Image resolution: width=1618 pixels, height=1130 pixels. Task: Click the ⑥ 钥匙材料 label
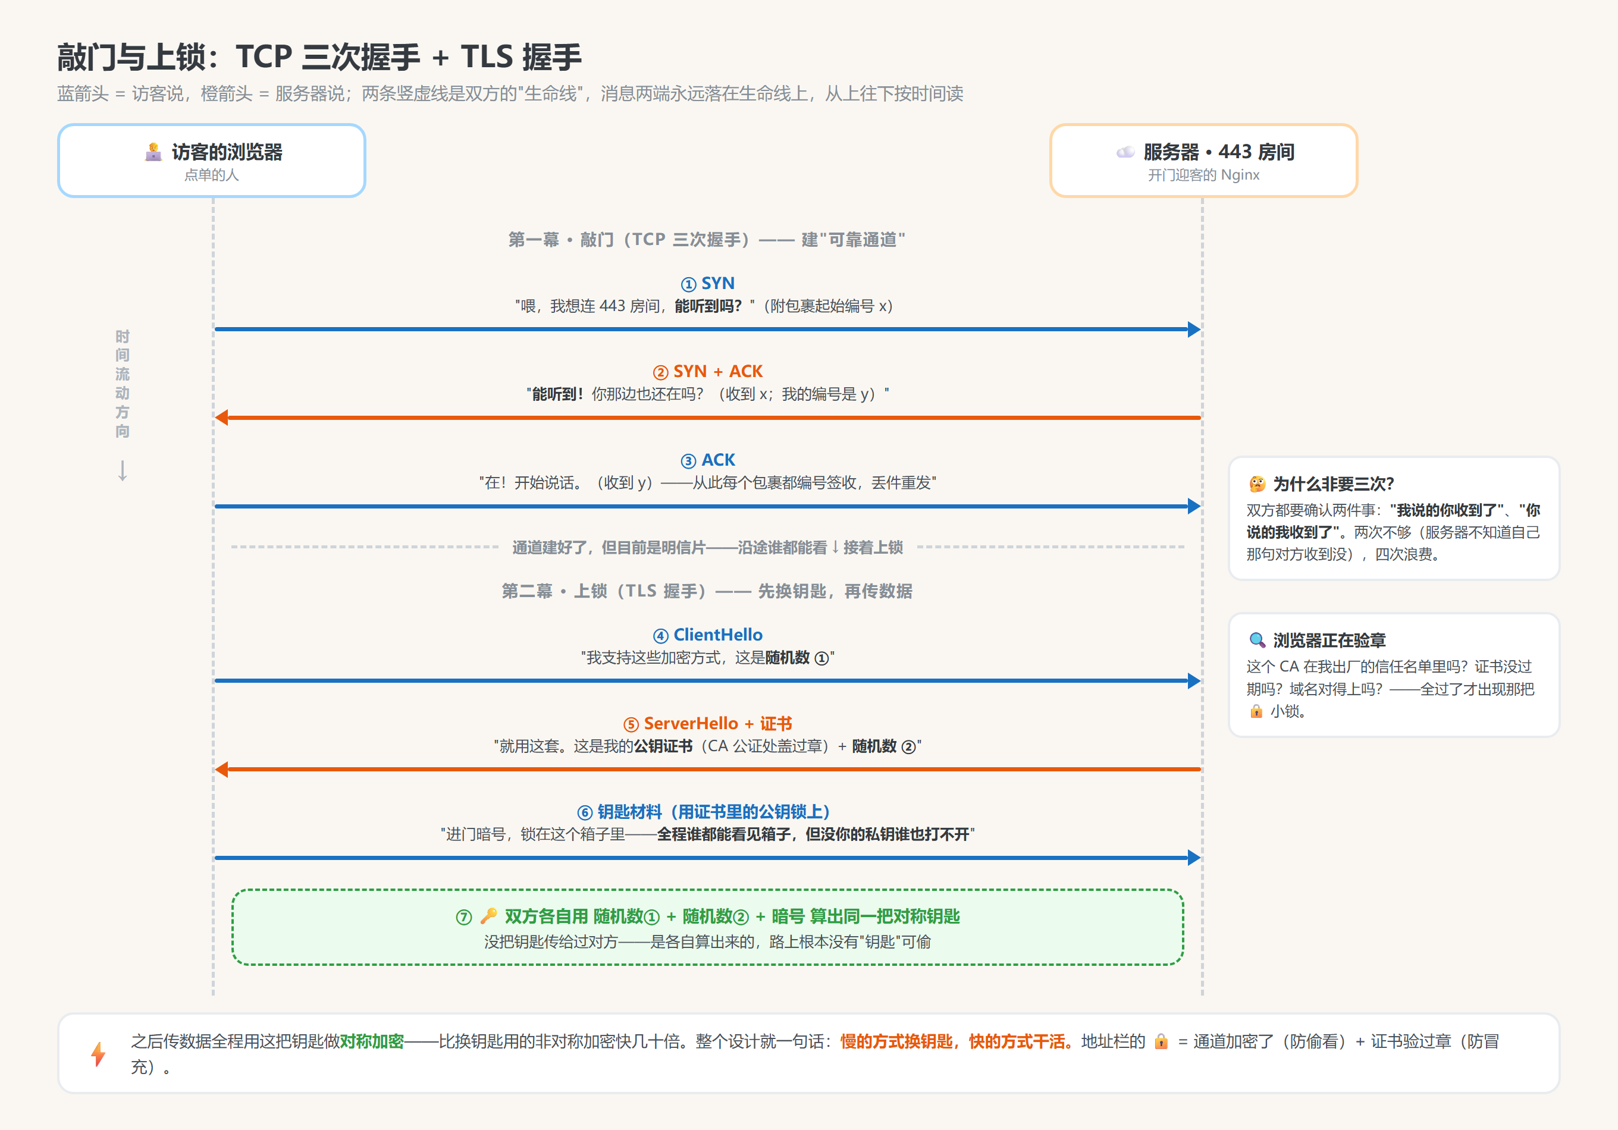pyautogui.click(x=705, y=812)
